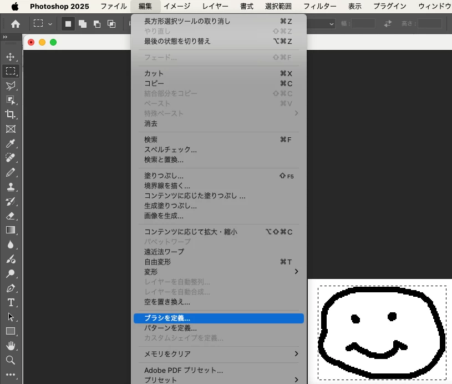Click the height input field
The width and height of the screenshot is (452, 384).
coord(430,23)
